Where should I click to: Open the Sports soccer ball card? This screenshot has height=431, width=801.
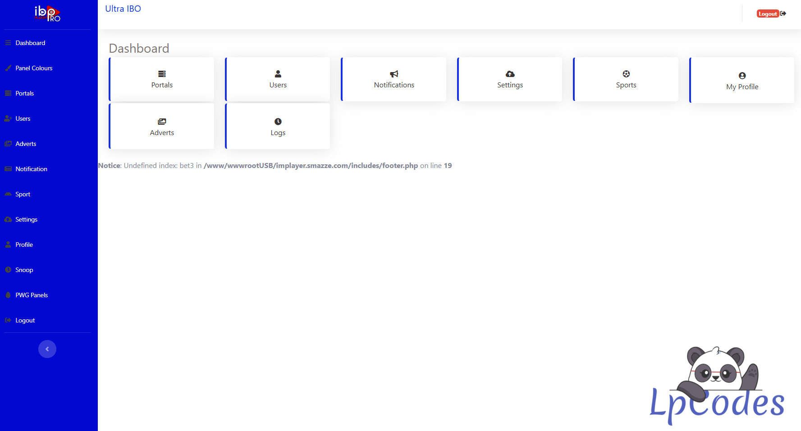626,79
